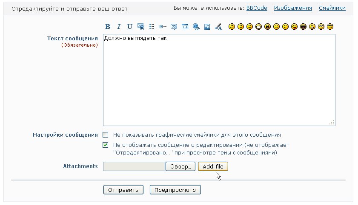Toggle Underline formatting icon

130,27
